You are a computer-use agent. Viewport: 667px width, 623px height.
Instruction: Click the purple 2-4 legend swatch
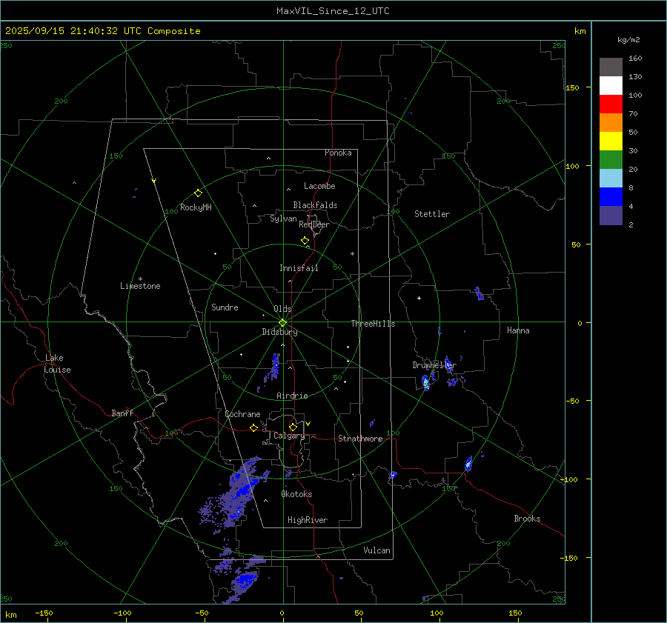tap(611, 216)
